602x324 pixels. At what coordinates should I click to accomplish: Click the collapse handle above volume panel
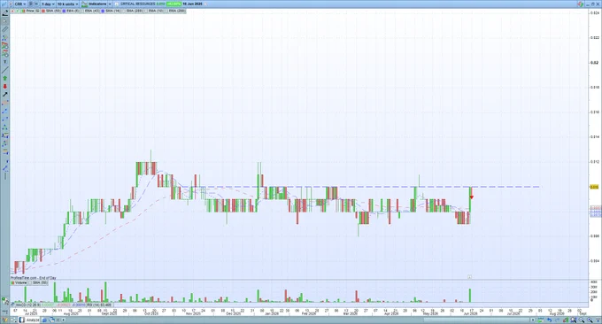point(469,277)
